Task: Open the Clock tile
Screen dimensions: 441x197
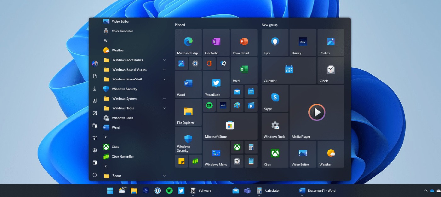Action: 330,70
